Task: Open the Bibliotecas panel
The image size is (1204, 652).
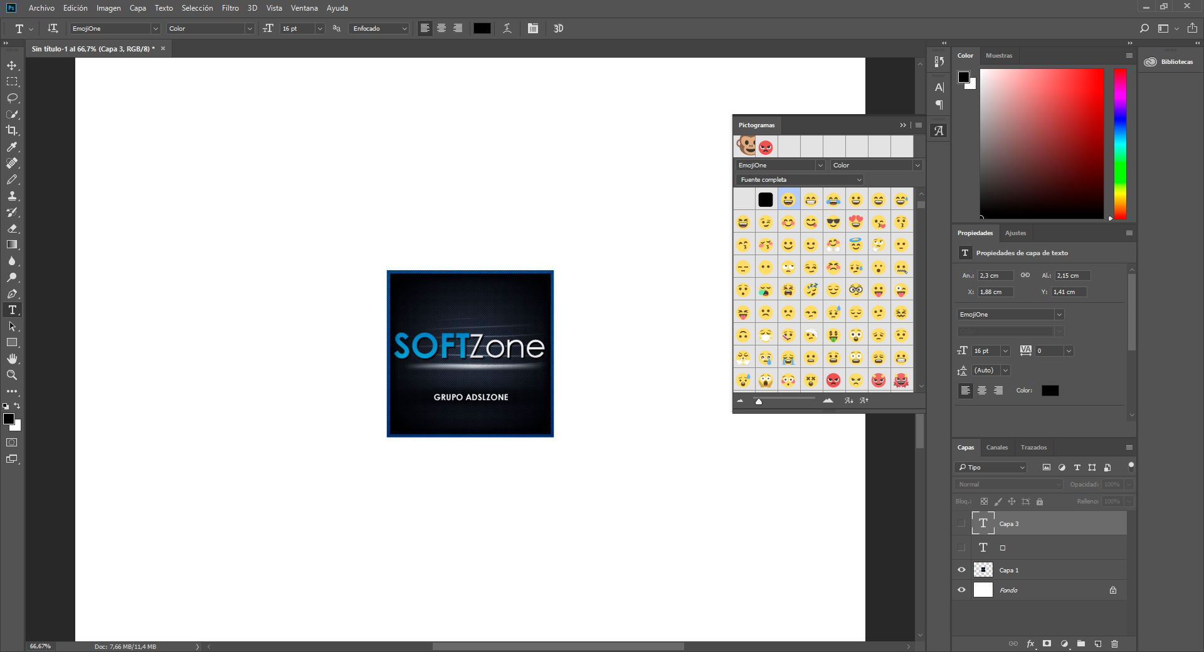Action: tap(1170, 62)
